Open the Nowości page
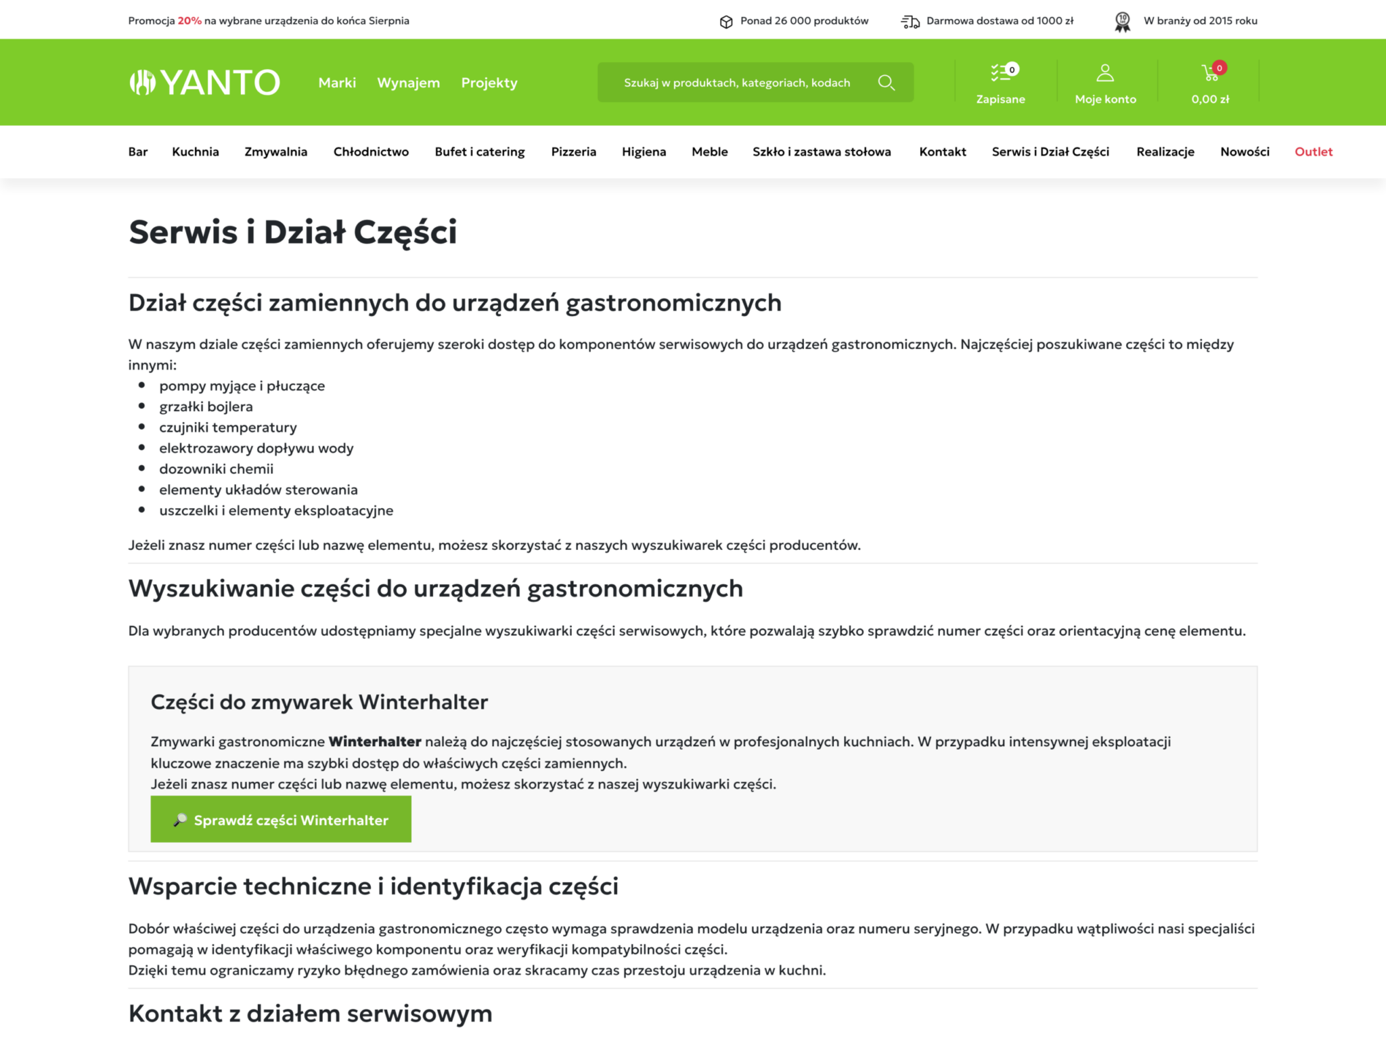Viewport: 1386px width, 1039px height. [1245, 152]
